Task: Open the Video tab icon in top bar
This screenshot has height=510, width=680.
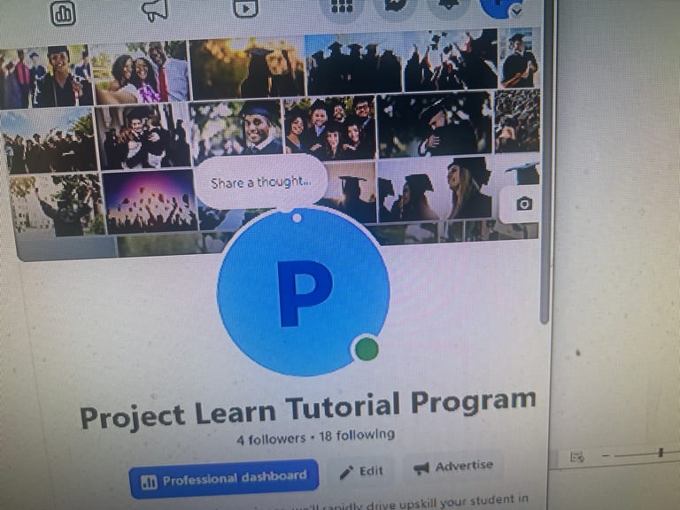Action: (245, 8)
